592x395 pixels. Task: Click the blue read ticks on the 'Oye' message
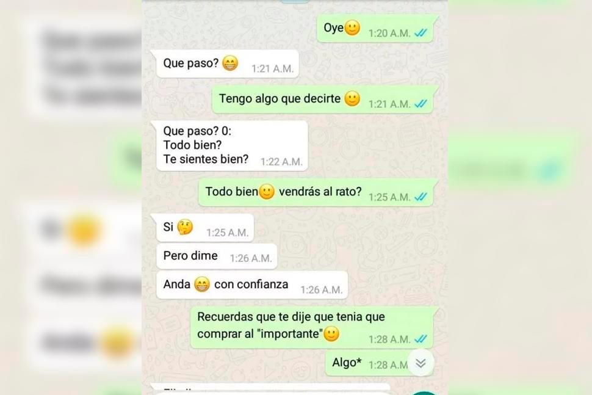pyautogui.click(x=421, y=33)
